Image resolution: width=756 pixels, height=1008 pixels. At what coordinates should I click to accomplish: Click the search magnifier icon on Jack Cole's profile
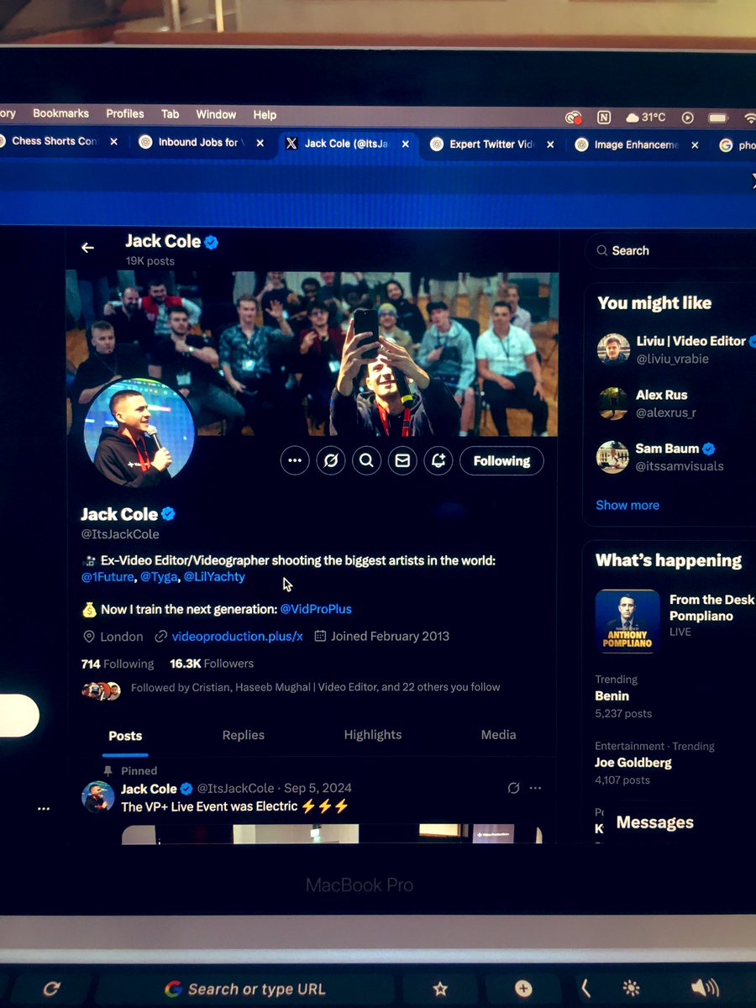(366, 460)
